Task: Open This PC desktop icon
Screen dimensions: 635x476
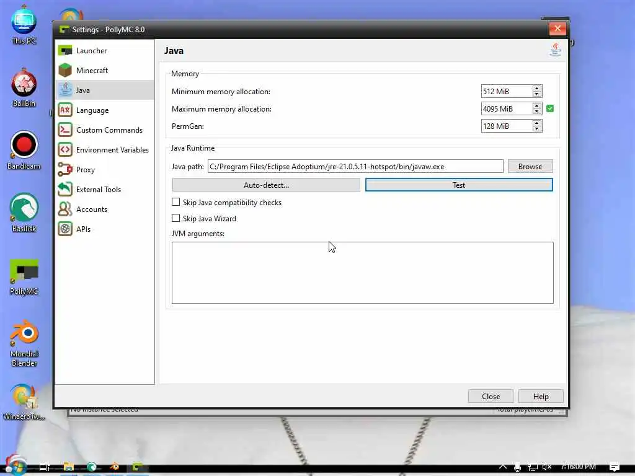Action: (24, 25)
